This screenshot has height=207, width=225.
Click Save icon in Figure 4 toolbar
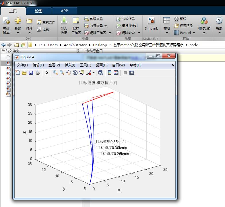(x=31, y=73)
